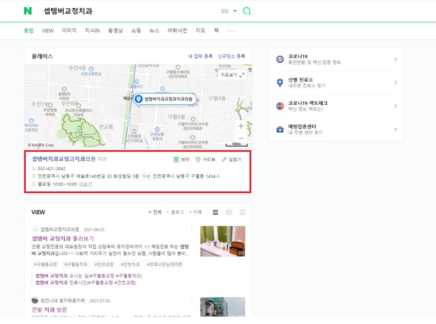Click the #인천치과 hashtag
436x324 pixels.
[130, 264]
